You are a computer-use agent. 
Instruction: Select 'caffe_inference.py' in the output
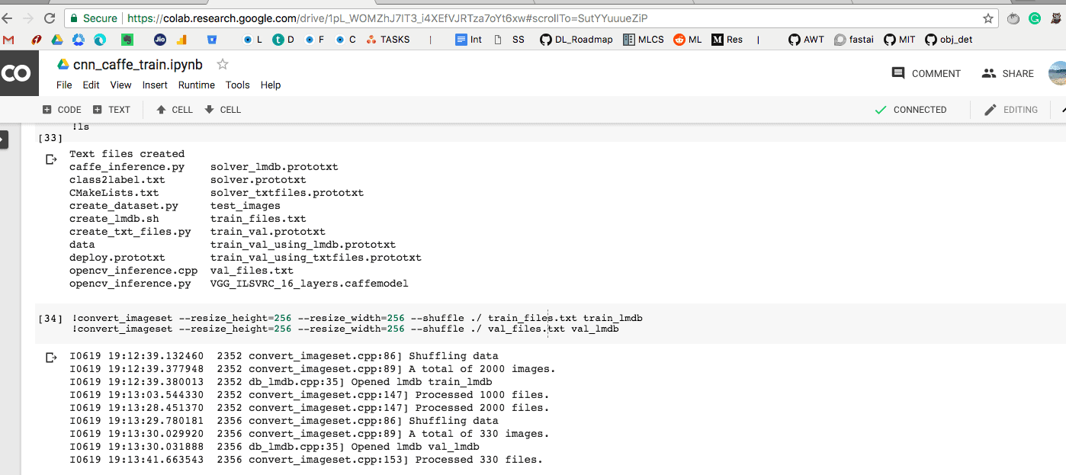[x=127, y=167]
